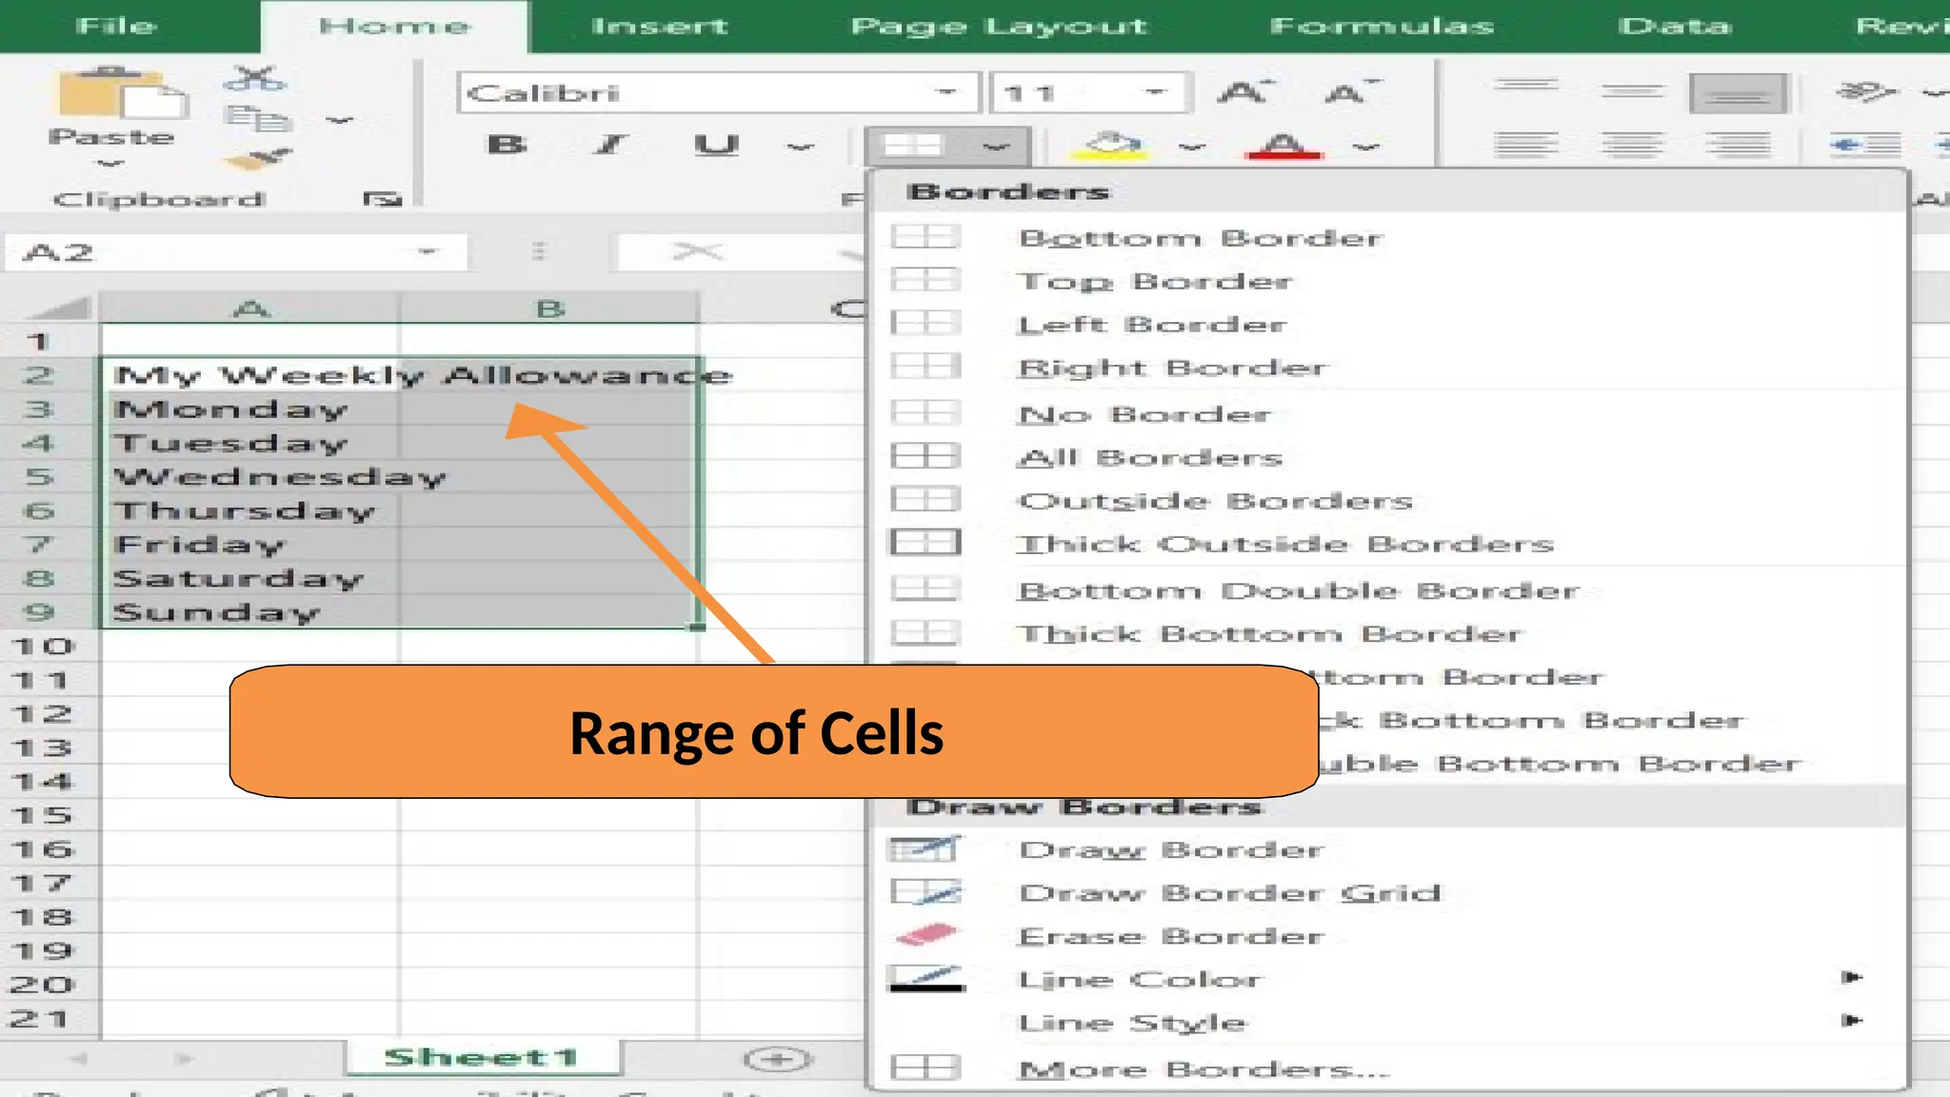
Task: Open the Clipboard dialog launcher
Action: 383,198
